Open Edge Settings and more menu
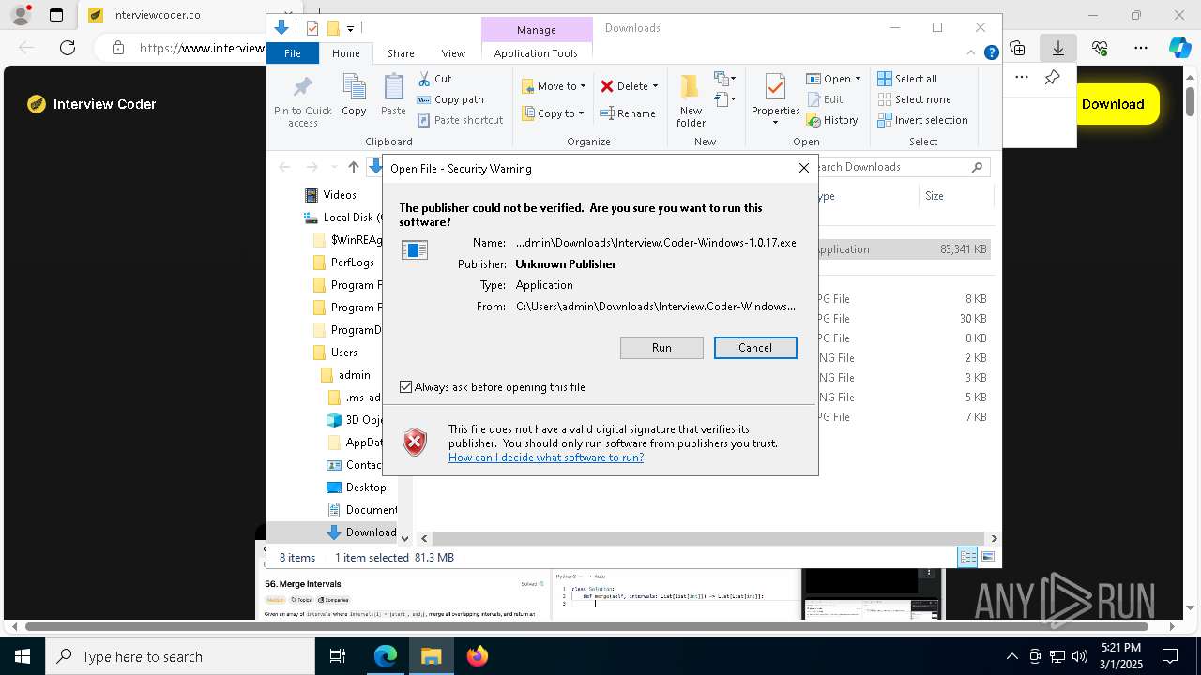This screenshot has width=1201, height=675. [1140, 48]
